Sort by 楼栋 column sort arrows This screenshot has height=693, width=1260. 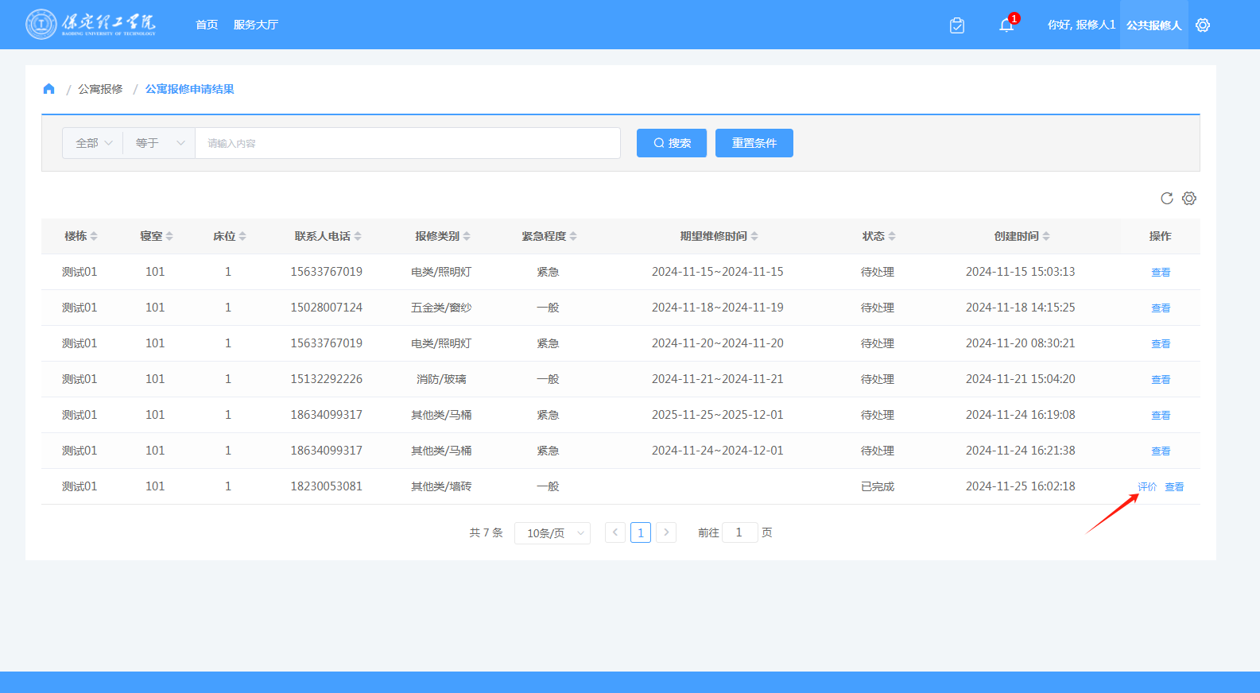coord(94,236)
